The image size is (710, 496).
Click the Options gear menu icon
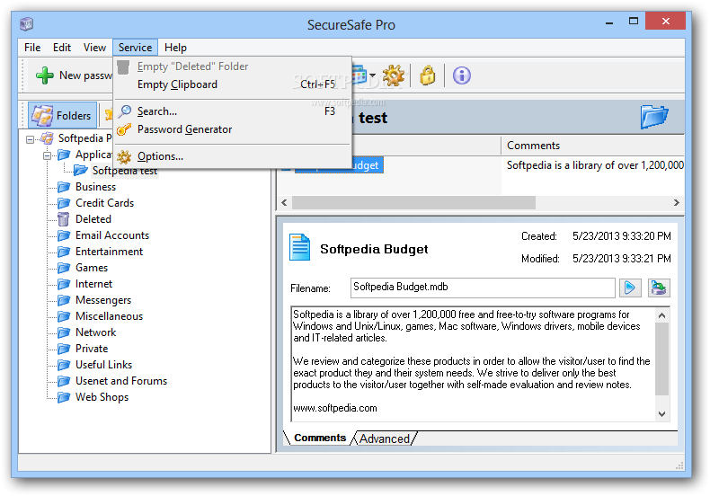(x=124, y=156)
